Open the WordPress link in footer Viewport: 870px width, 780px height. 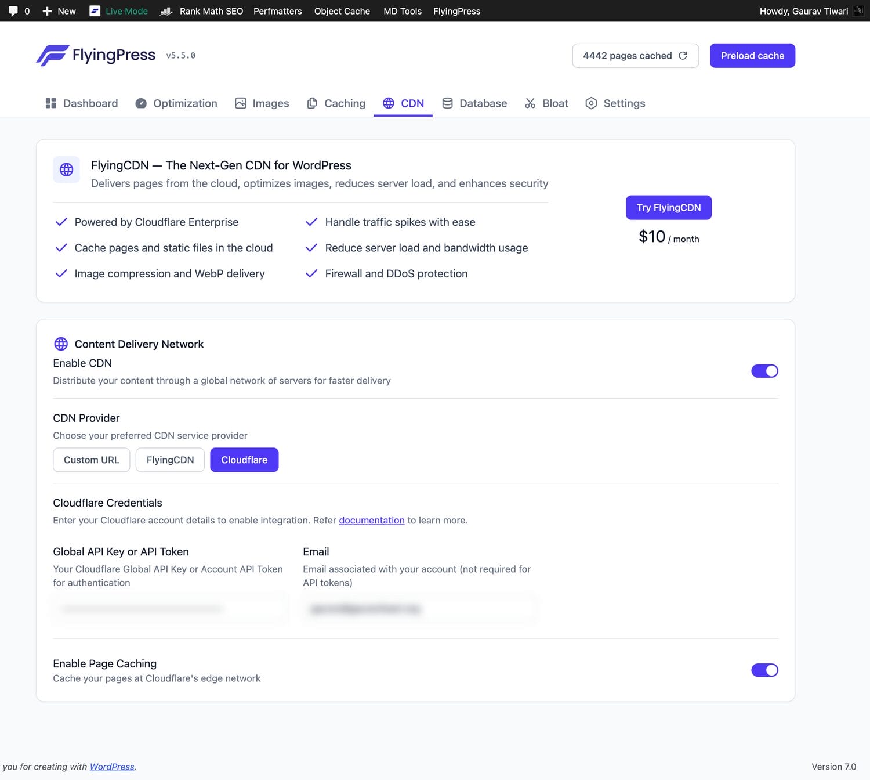click(112, 767)
